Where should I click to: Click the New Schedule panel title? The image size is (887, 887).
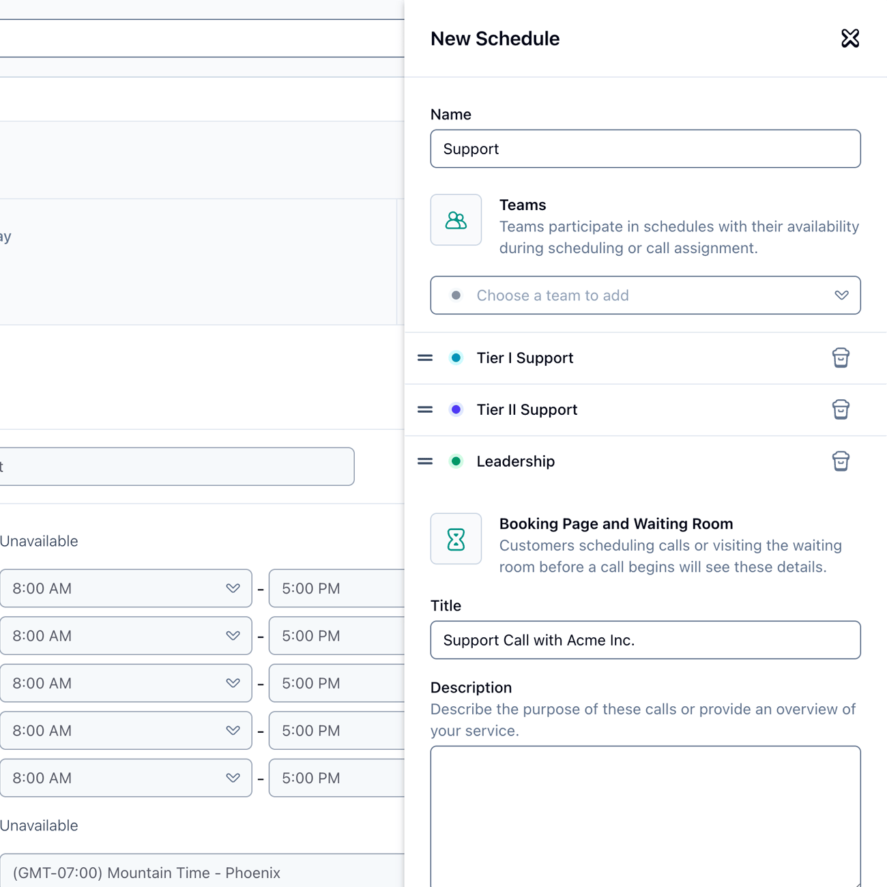click(x=495, y=38)
